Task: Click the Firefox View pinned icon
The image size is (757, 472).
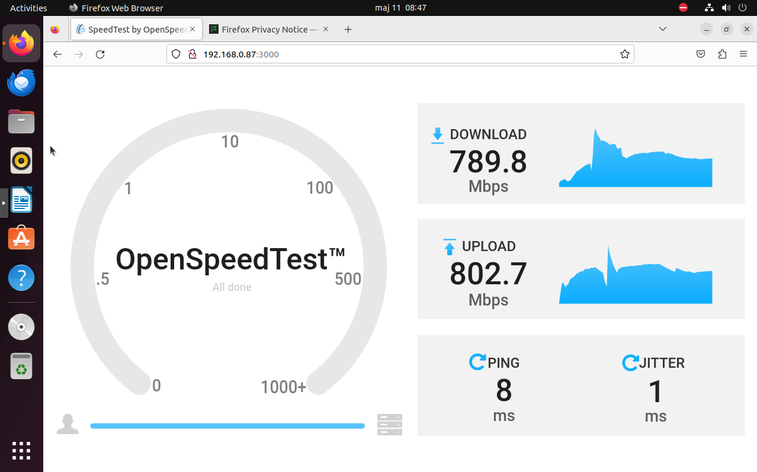Action: click(55, 29)
